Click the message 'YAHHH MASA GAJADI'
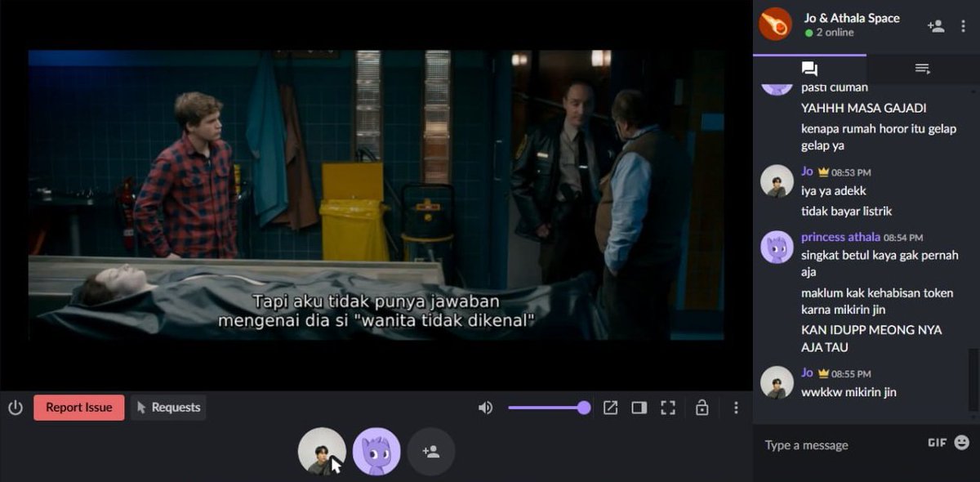Image resolution: width=980 pixels, height=482 pixels. point(863,108)
